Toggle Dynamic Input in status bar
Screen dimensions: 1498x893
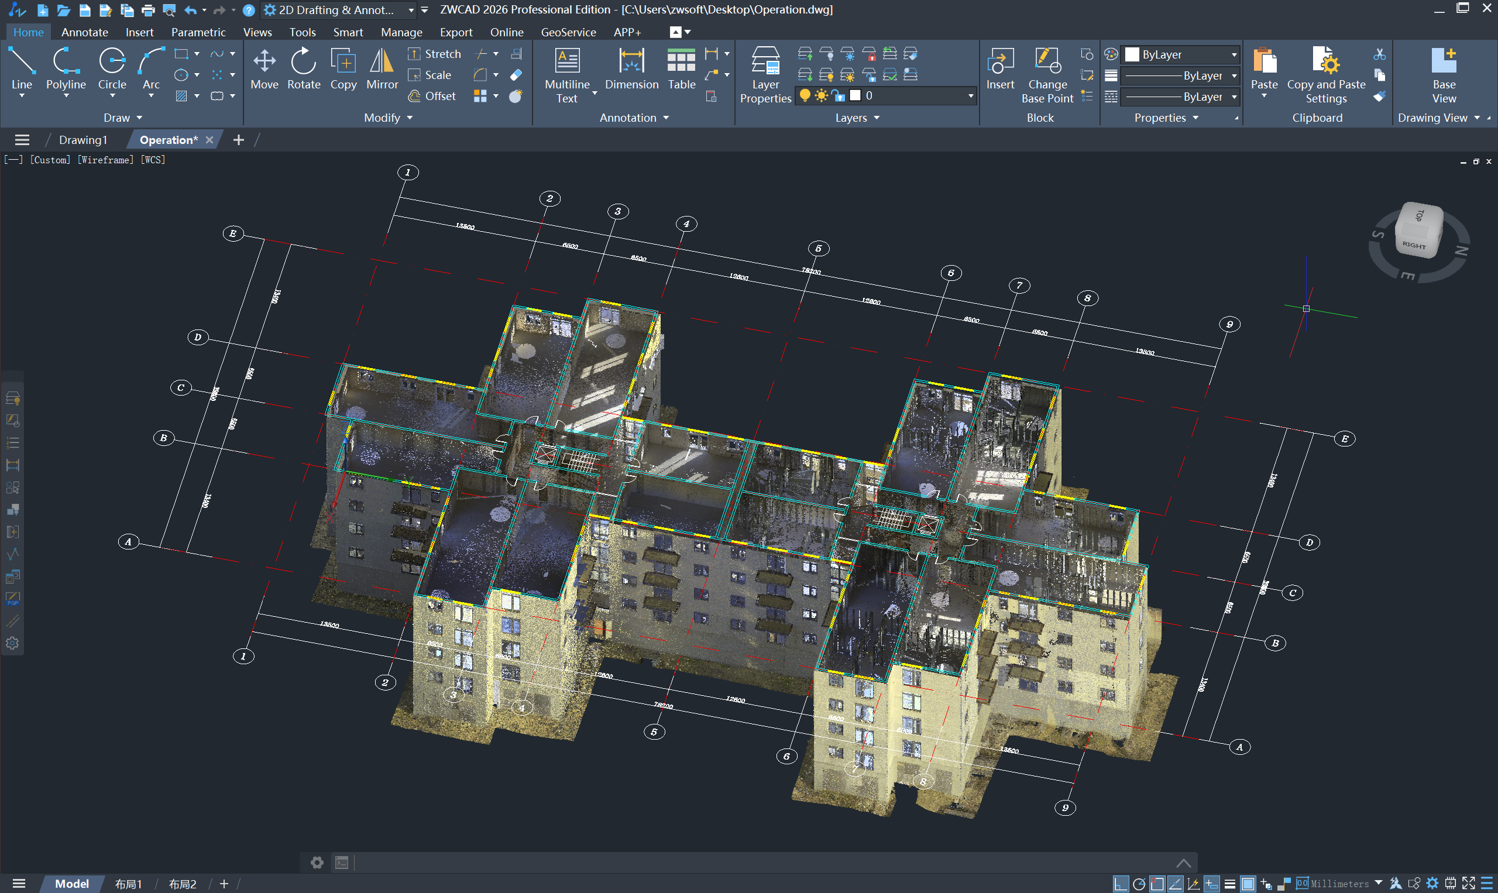(x=1212, y=884)
